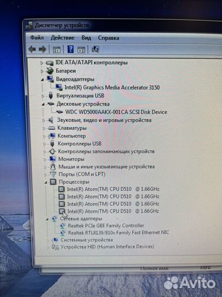Open the Справка menu

coord(109,38)
